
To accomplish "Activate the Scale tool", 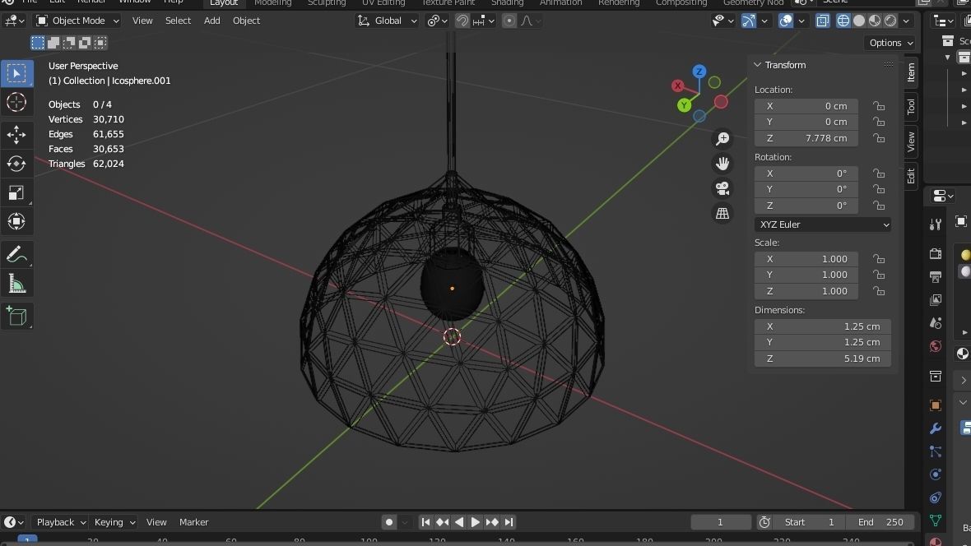I will pyautogui.click(x=16, y=192).
